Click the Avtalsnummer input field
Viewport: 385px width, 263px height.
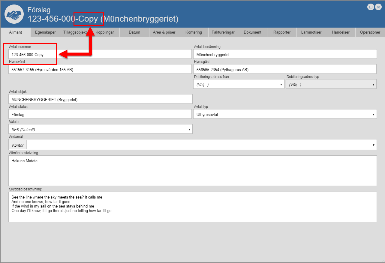(100, 55)
